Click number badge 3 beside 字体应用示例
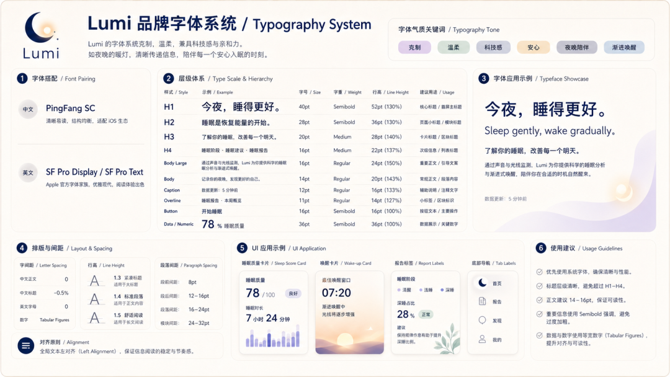670x377 pixels. coord(484,79)
